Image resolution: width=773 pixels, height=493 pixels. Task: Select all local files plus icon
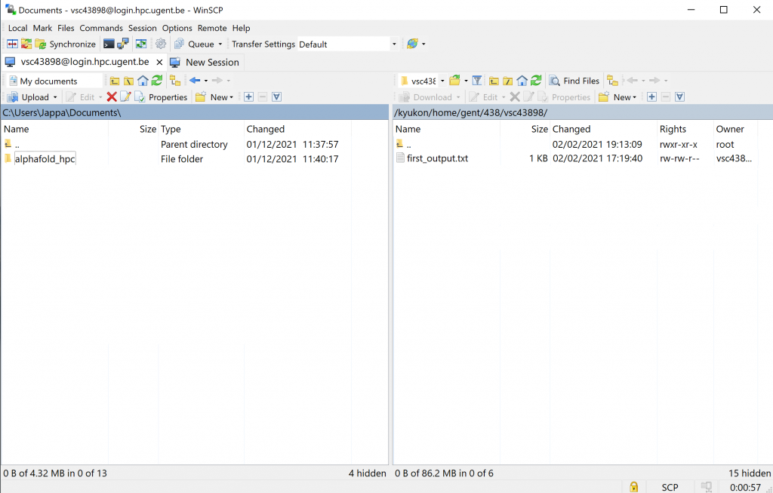tap(248, 97)
